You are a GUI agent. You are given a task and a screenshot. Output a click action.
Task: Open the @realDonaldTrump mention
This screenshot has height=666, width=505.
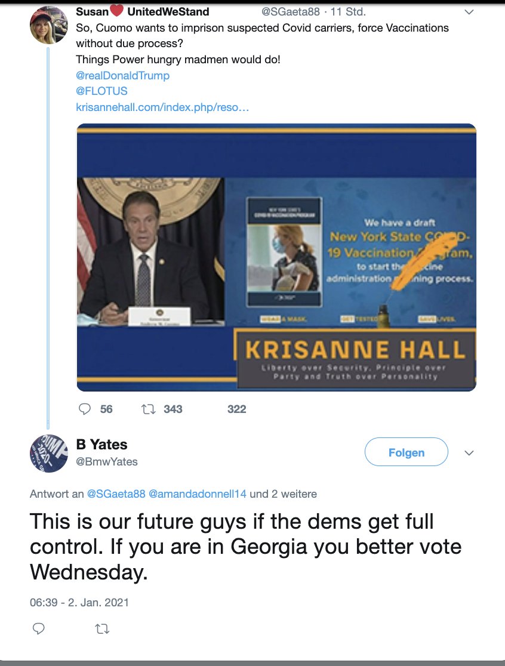[122, 76]
